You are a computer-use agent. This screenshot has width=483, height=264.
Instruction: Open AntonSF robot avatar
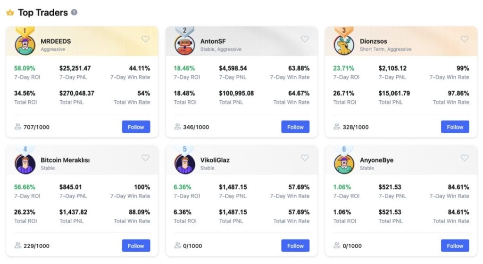click(184, 45)
